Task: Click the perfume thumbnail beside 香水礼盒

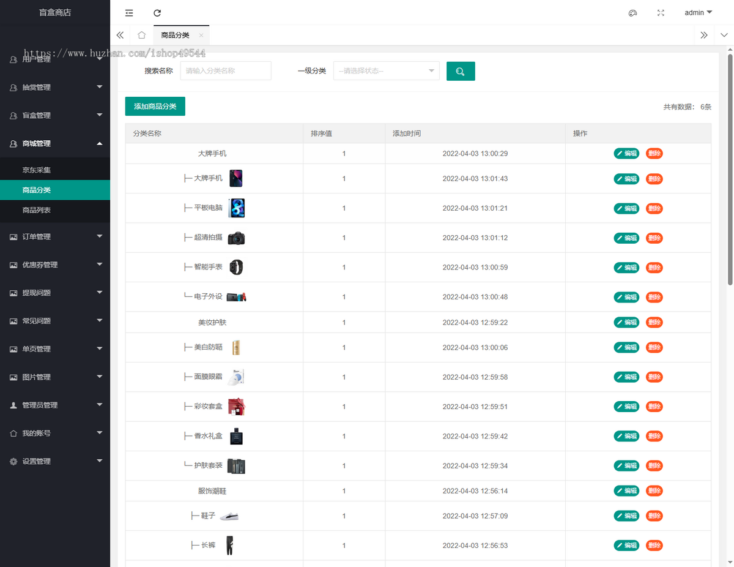Action: pyautogui.click(x=236, y=437)
